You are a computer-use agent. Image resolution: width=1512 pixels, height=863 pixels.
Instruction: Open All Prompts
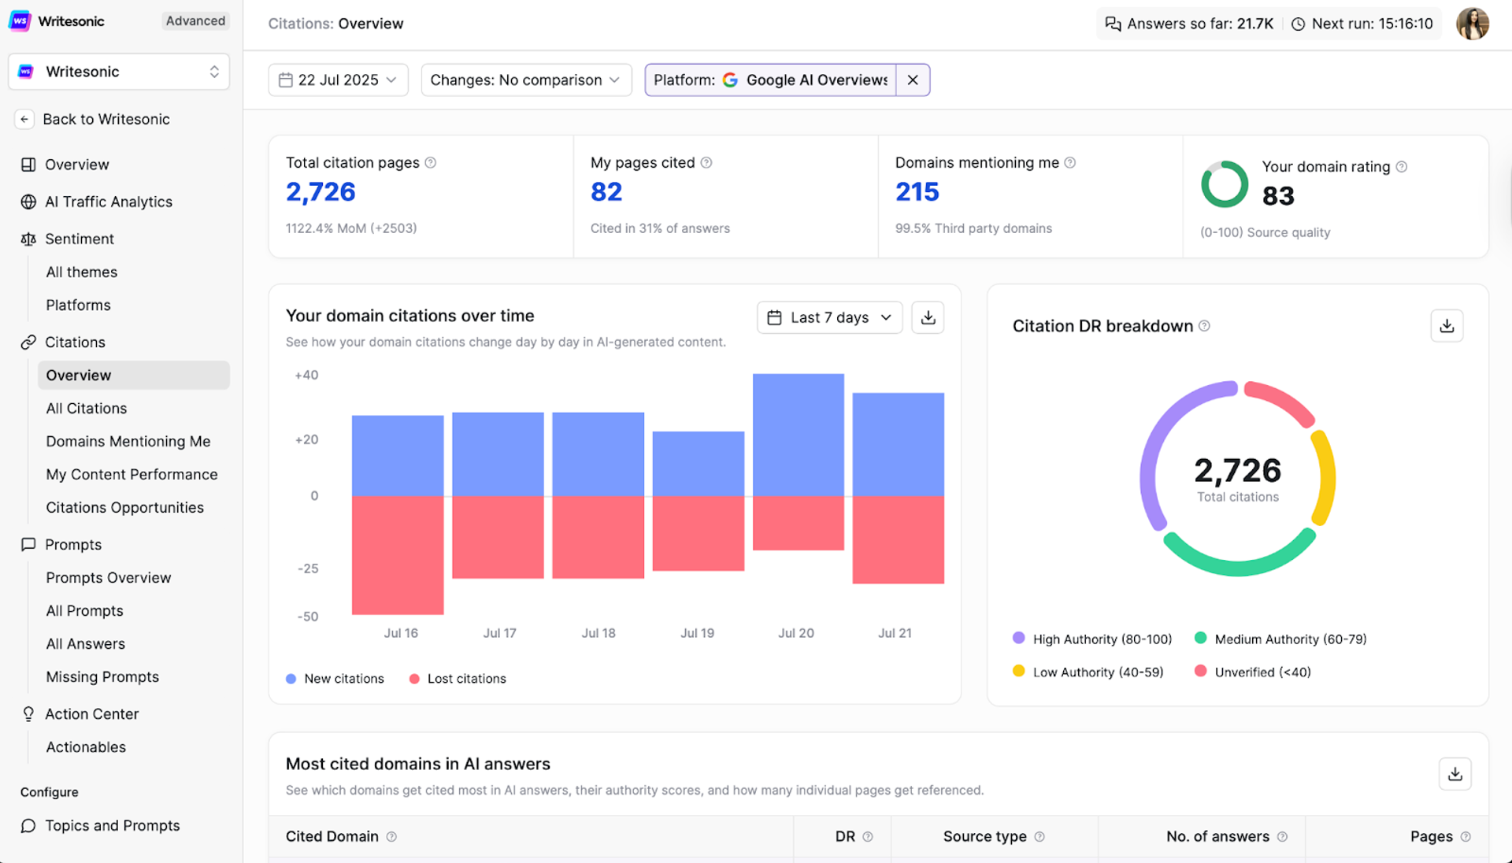(84, 610)
